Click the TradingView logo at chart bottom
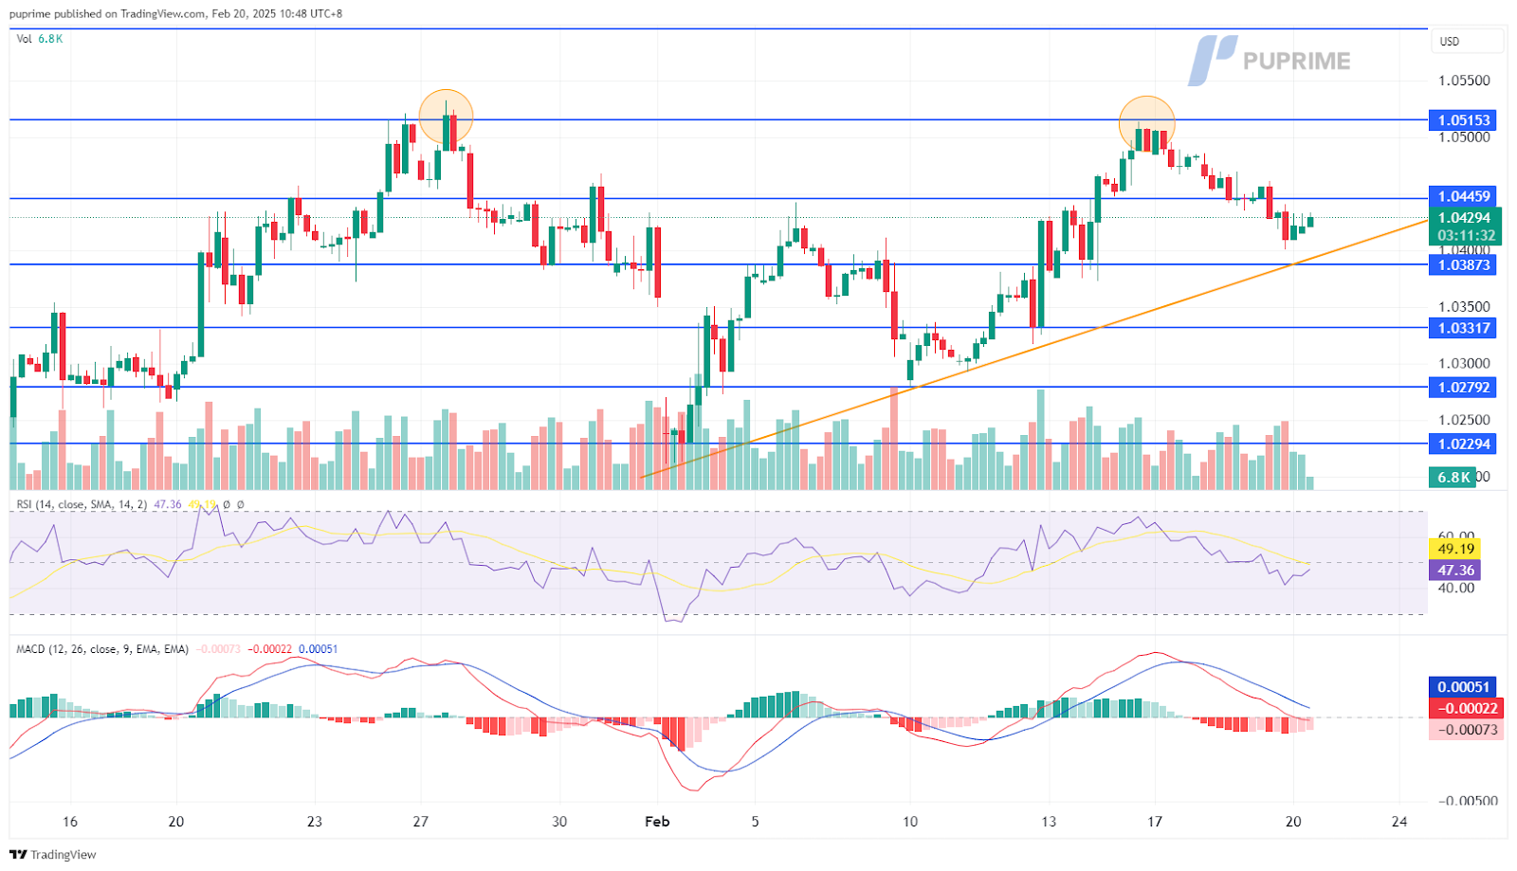This screenshot has height=871, width=1517. (x=53, y=855)
